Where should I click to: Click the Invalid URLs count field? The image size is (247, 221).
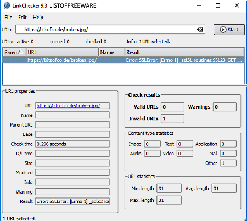coord(172,118)
